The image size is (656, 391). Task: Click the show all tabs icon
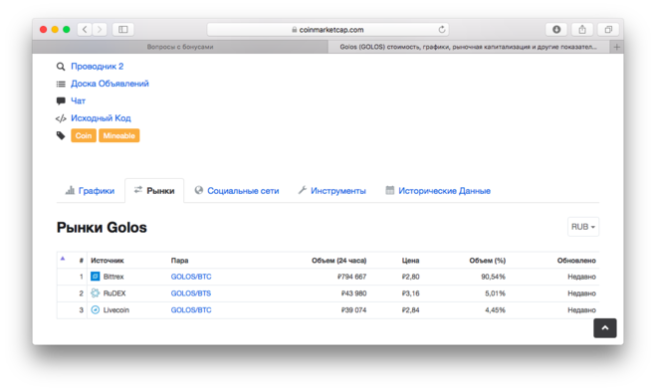click(608, 29)
